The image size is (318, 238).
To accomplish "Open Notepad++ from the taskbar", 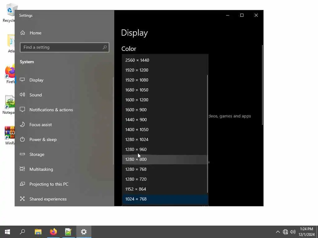I will (x=68, y=232).
